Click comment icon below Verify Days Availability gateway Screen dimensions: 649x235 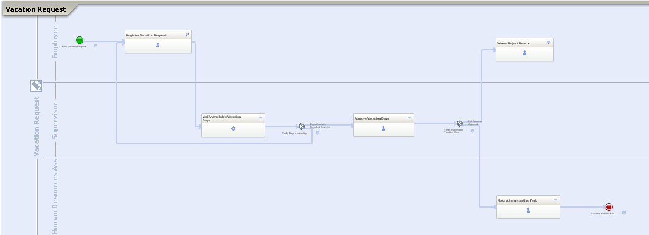[x=318, y=133]
